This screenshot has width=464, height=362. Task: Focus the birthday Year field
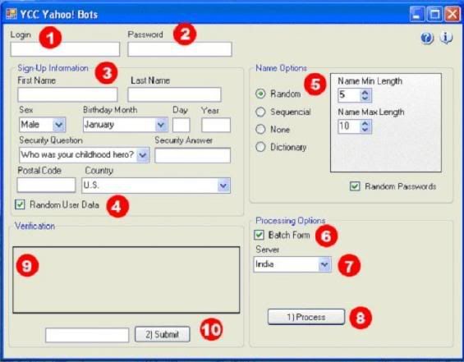216,125
